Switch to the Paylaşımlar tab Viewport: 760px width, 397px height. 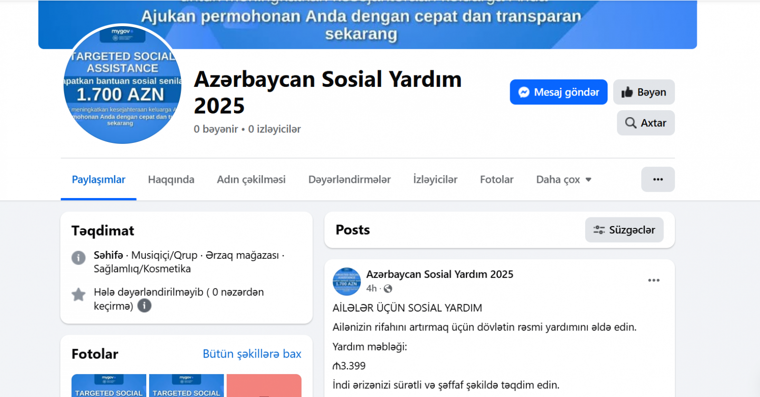click(98, 180)
